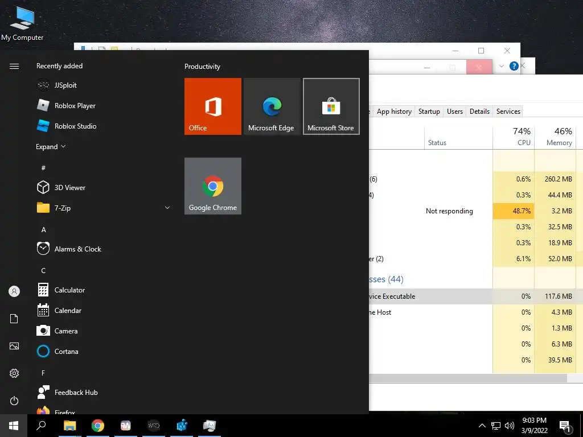Open Roblox Studio app entry
This screenshot has height=437, width=583.
point(104,126)
